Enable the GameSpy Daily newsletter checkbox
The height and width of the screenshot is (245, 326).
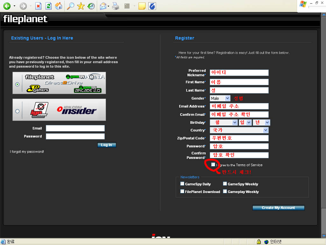182,184
